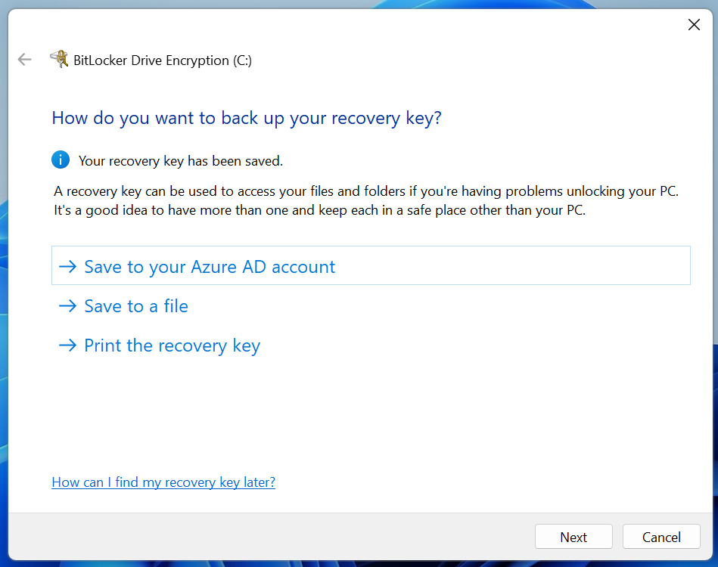
Task: Click the 'back up your recovery key' heading
Action: point(247,118)
